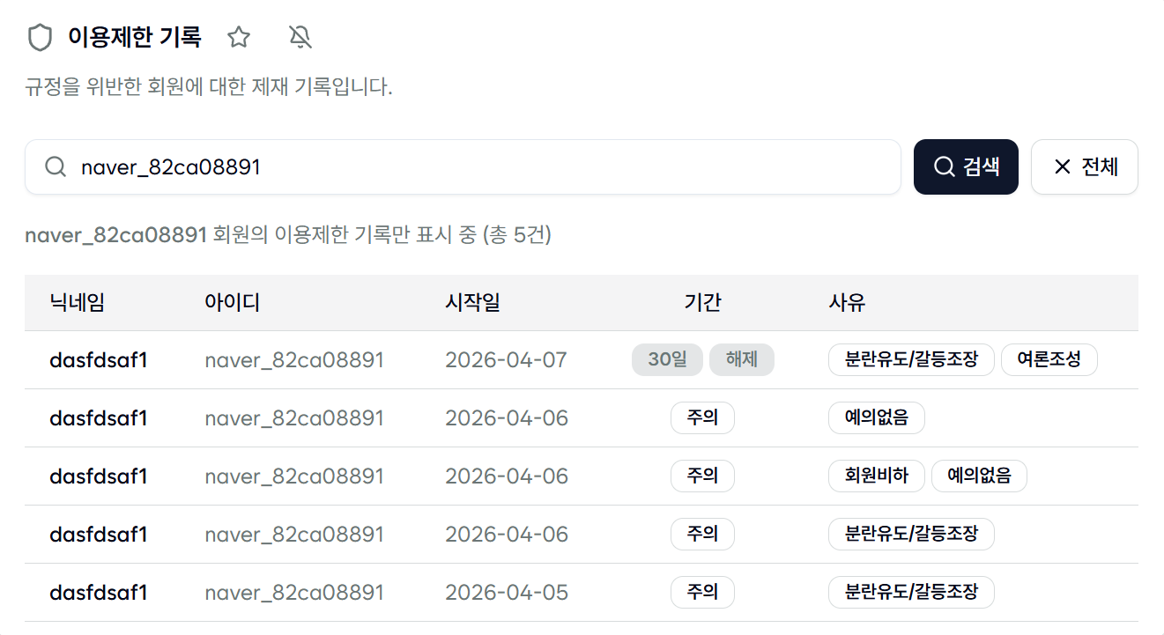Click the filter status text showing 총 5건

[288, 235]
